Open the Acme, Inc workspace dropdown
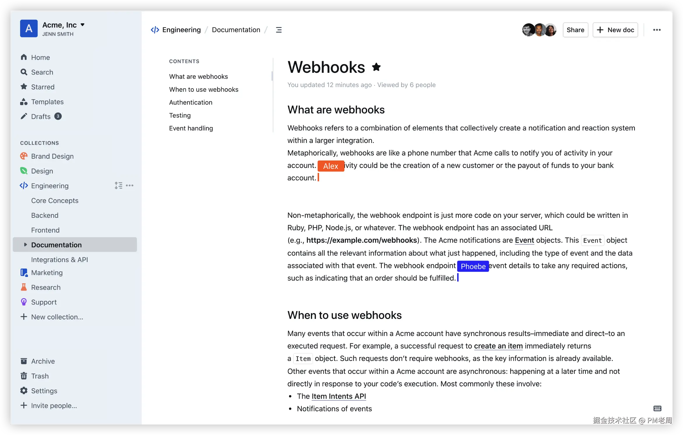Image resolution: width=683 pixels, height=435 pixels. click(82, 25)
